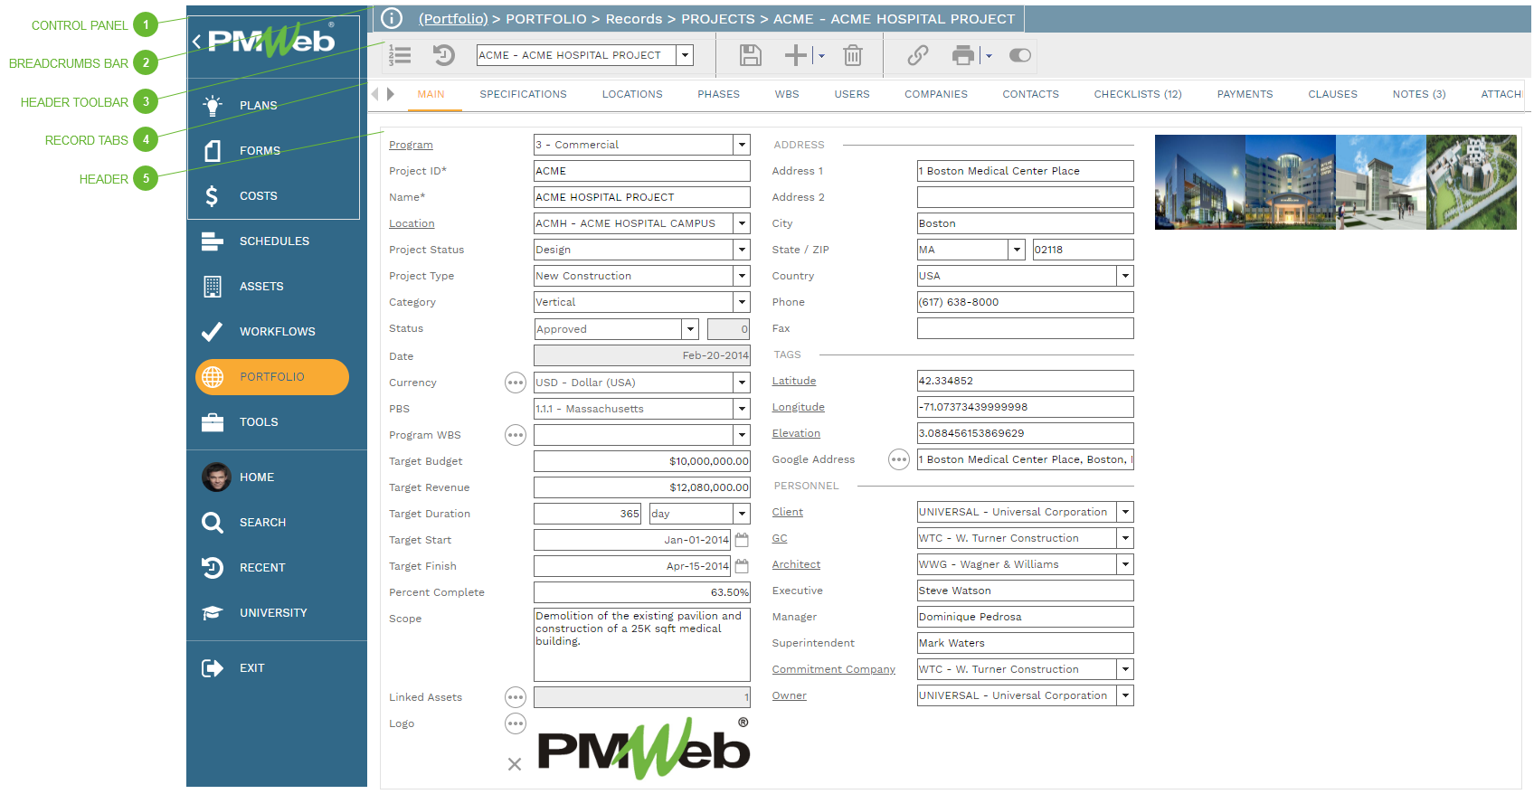Click the printer icon in toolbar
The image size is (1534, 794).
(x=963, y=55)
